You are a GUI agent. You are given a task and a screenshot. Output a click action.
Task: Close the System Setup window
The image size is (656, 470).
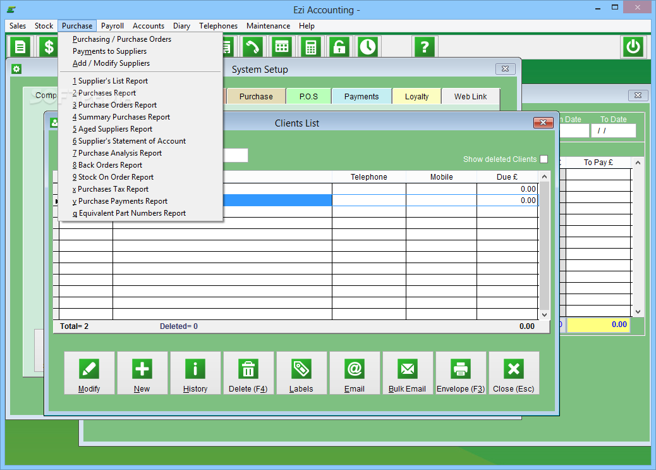(506, 69)
